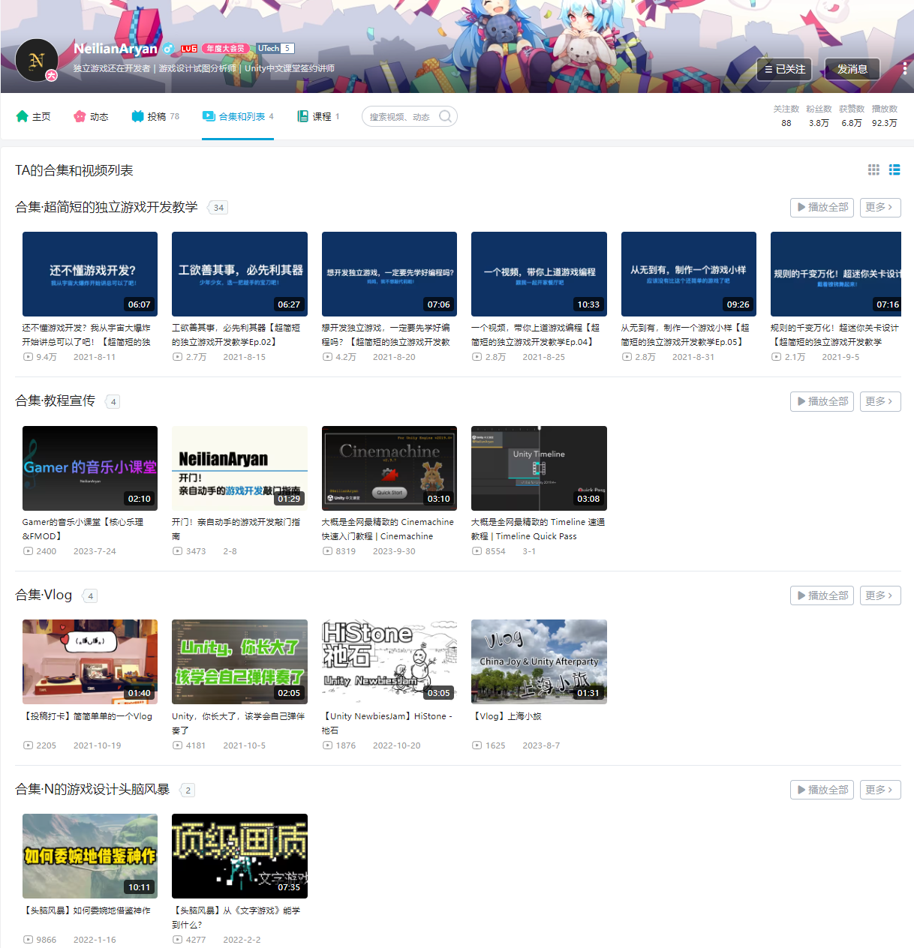Image resolution: width=914 pixels, height=948 pixels.
Task: Switch to list view layout icon
Action: click(894, 169)
